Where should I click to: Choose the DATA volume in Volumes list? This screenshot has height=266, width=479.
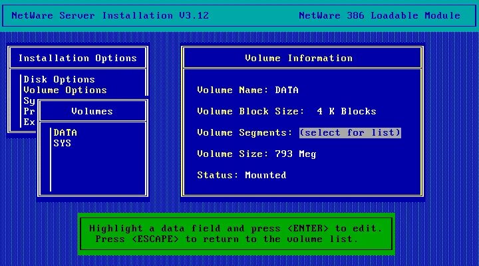click(65, 132)
